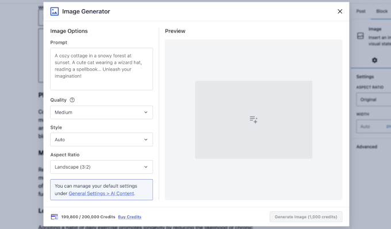Viewport: 391px width, 229px height.
Task: Click the Image block icon in sidebar
Action: [x=361, y=36]
